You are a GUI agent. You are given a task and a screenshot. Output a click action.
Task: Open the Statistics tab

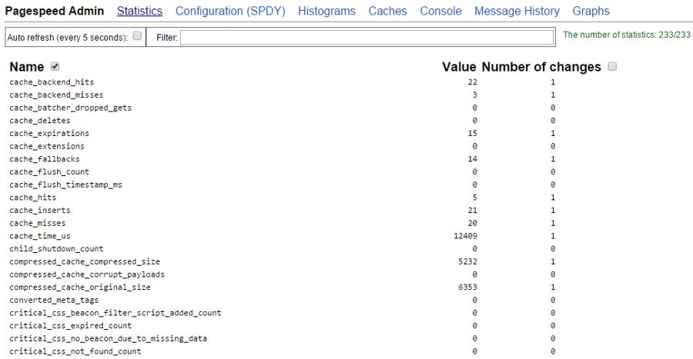point(139,11)
